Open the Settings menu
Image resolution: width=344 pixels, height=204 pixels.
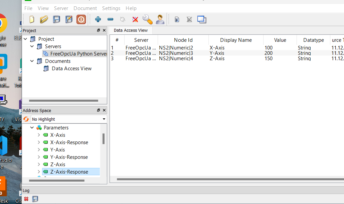coord(111,8)
